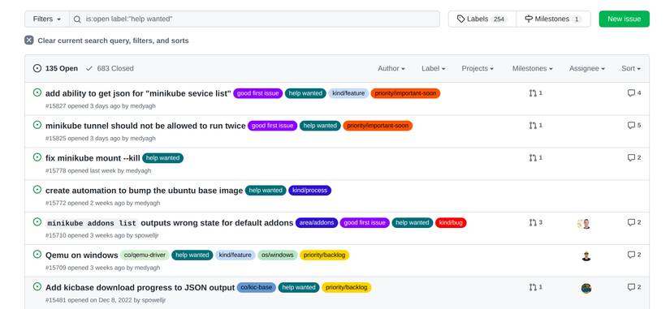
Task: Open comments icon for fix minikube mount issue
Action: click(x=631, y=158)
